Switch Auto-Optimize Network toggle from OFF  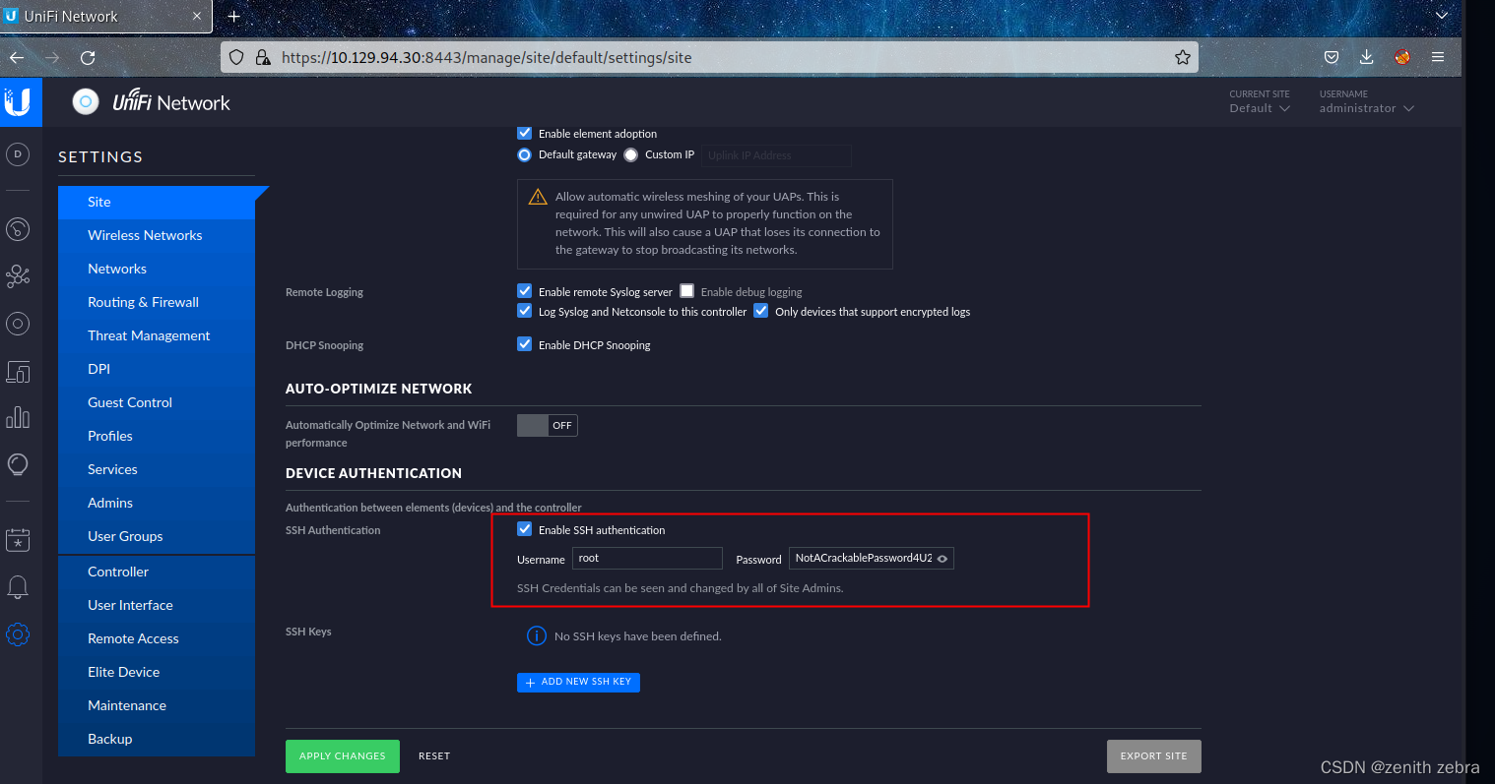pos(548,426)
